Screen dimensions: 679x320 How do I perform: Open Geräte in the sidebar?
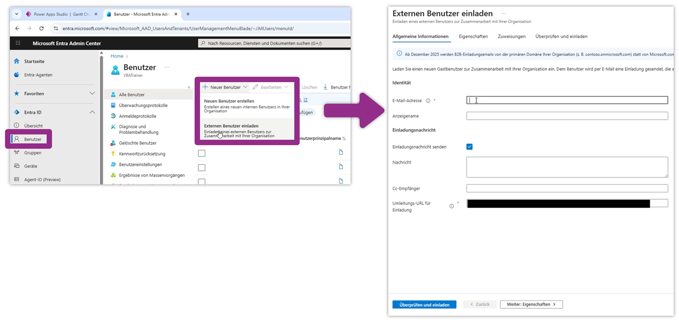(x=31, y=166)
